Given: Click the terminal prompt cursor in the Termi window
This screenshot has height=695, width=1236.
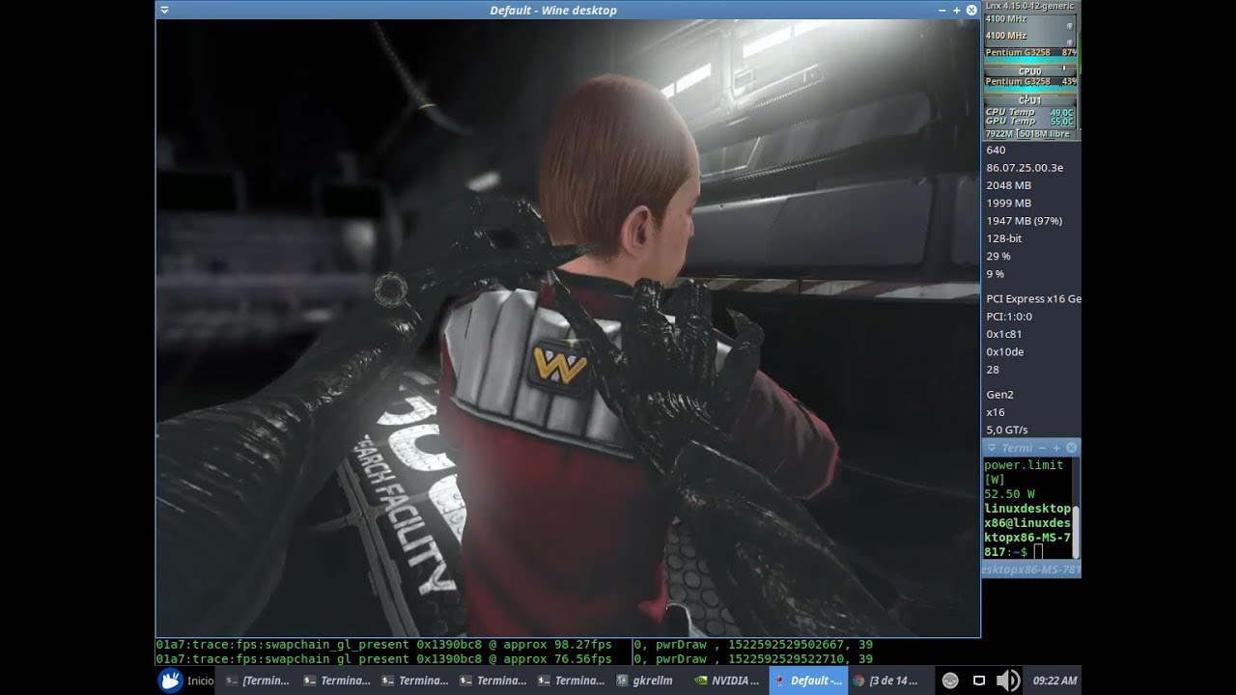Looking at the screenshot, I should (1038, 552).
